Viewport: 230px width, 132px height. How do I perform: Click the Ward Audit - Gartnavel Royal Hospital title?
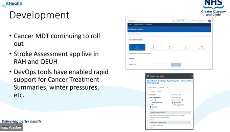[170, 82]
